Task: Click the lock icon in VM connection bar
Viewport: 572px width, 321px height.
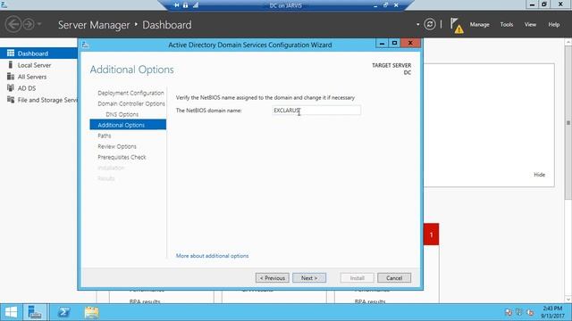Action: coord(185,5)
